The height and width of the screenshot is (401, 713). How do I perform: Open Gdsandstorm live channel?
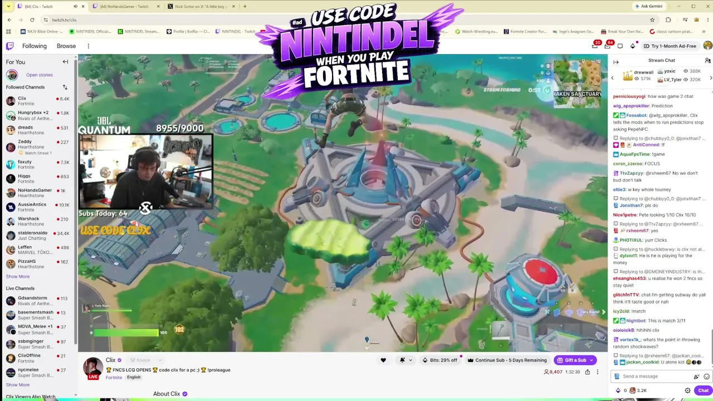pos(38,301)
